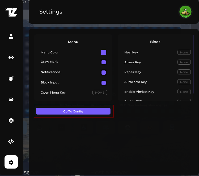Click the TZ logo in sidebar
The width and height of the screenshot is (199, 176).
pos(11,12)
